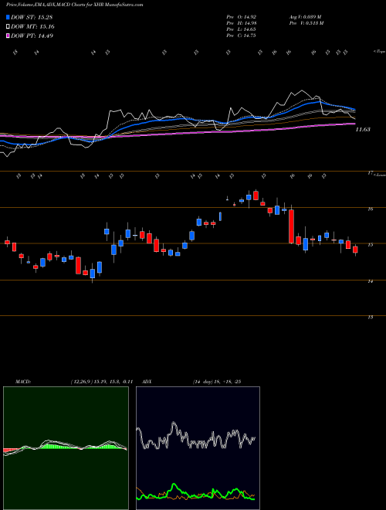The image size is (386, 510).
Task: Open the dark blue ADX indicator chart
Action: (x=198, y=448)
